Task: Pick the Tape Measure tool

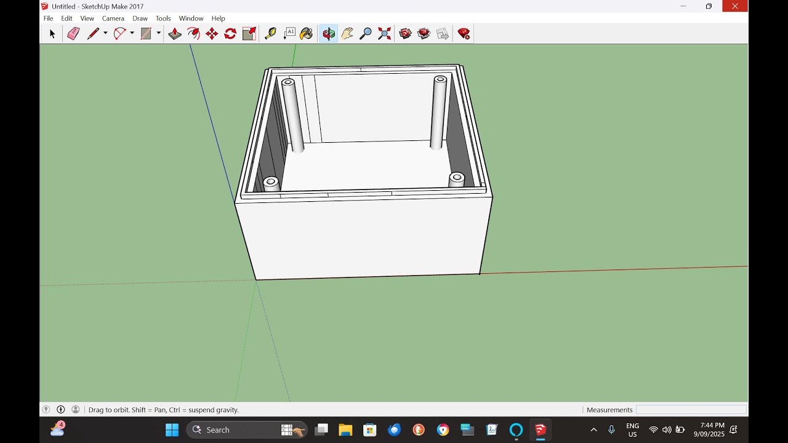Action: [x=270, y=34]
